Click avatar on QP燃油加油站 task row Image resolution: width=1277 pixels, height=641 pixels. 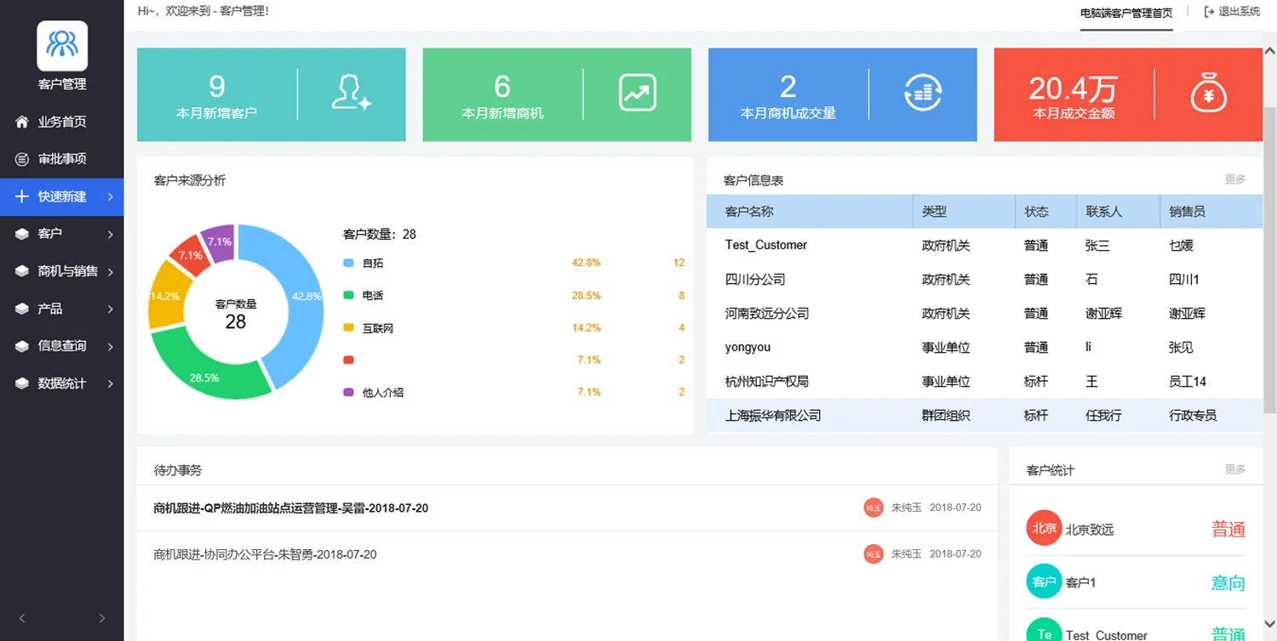(873, 508)
